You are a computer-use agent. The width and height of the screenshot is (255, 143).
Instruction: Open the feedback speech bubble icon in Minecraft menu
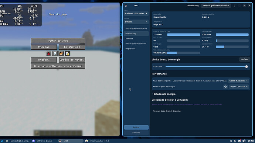click(55, 53)
